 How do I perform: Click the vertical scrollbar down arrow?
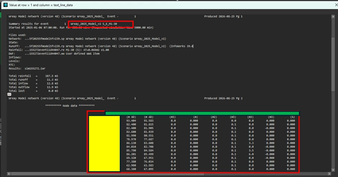pyautogui.click(x=333, y=170)
